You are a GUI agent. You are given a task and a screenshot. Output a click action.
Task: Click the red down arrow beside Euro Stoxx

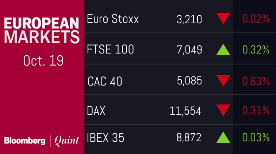coord(223,18)
